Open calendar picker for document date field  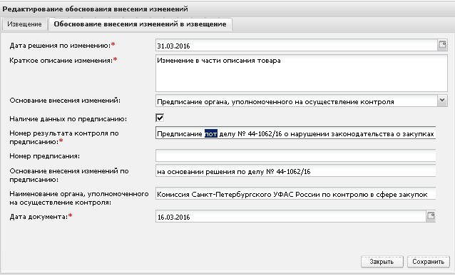click(431, 217)
